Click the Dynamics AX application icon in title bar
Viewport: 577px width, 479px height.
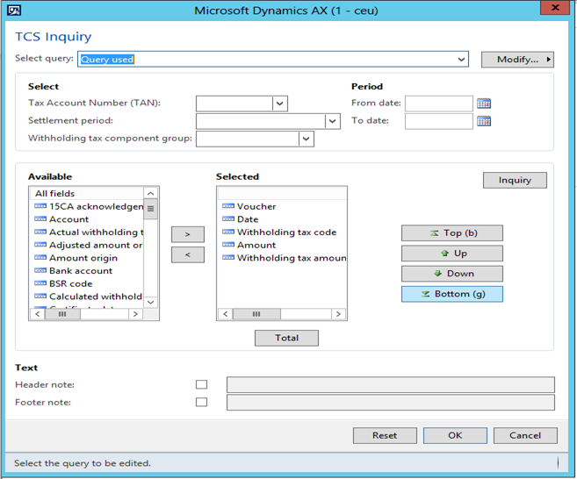click(x=14, y=10)
